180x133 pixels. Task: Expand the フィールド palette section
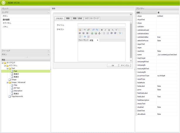pyautogui.click(x=49, y=51)
